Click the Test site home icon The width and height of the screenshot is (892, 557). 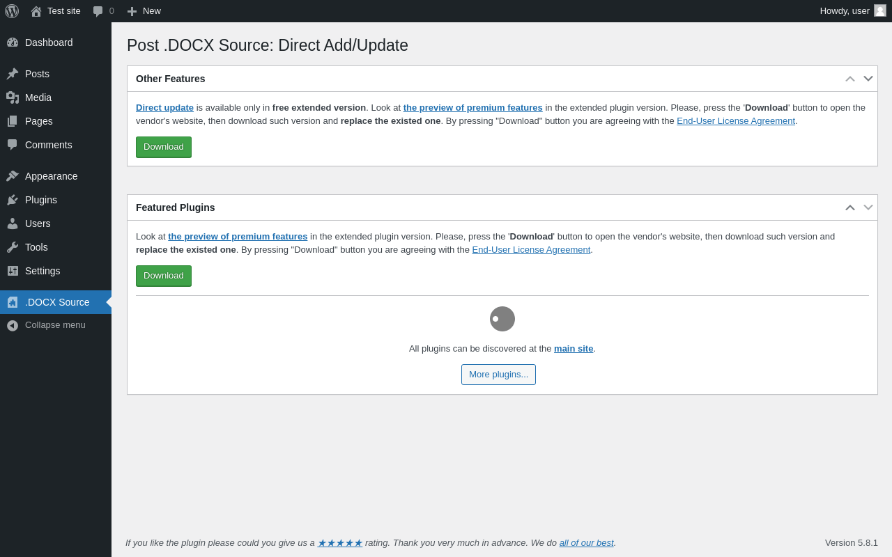36,11
